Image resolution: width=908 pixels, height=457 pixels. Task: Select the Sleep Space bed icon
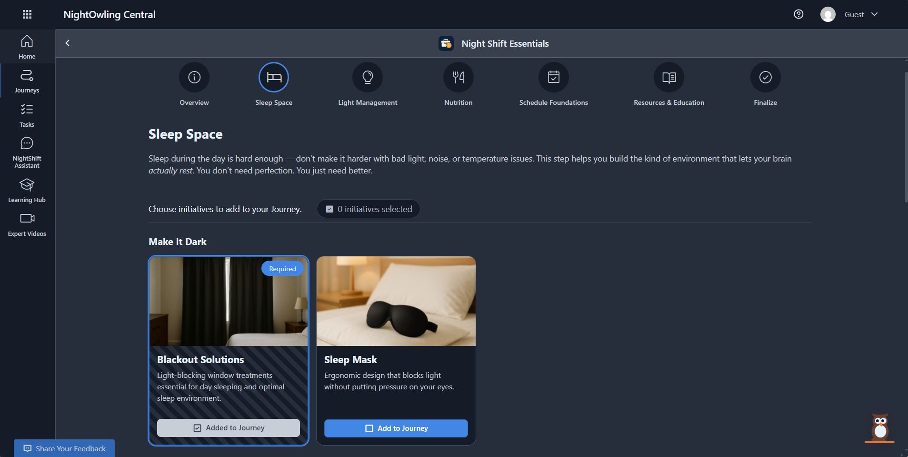click(274, 77)
